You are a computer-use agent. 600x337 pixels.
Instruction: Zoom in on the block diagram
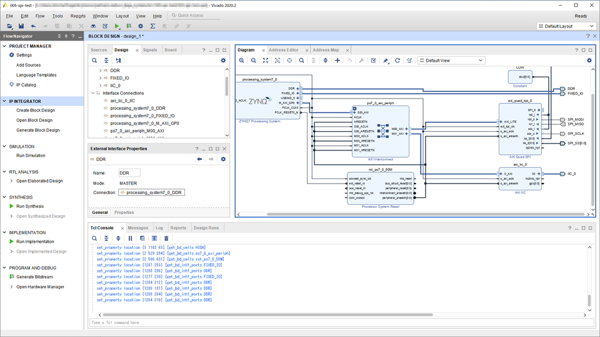coord(242,61)
